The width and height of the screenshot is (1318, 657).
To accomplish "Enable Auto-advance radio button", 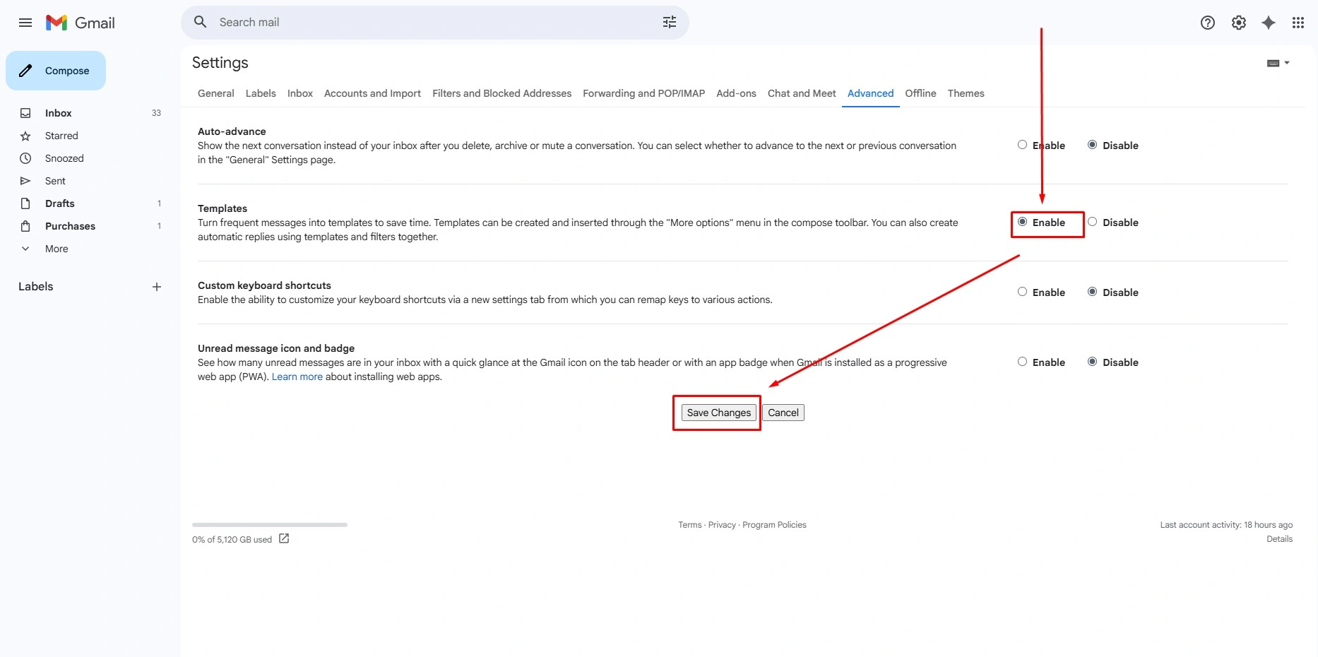I will point(1022,145).
